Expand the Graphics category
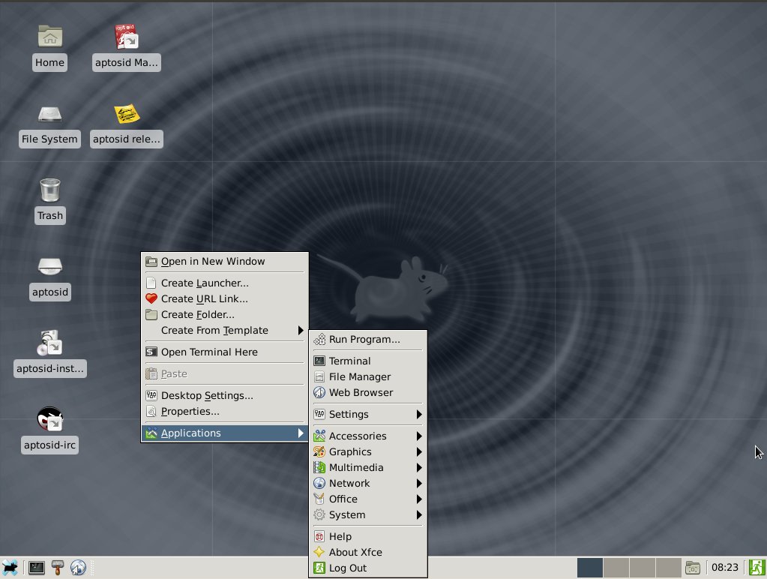The height and width of the screenshot is (579, 767). (x=368, y=451)
